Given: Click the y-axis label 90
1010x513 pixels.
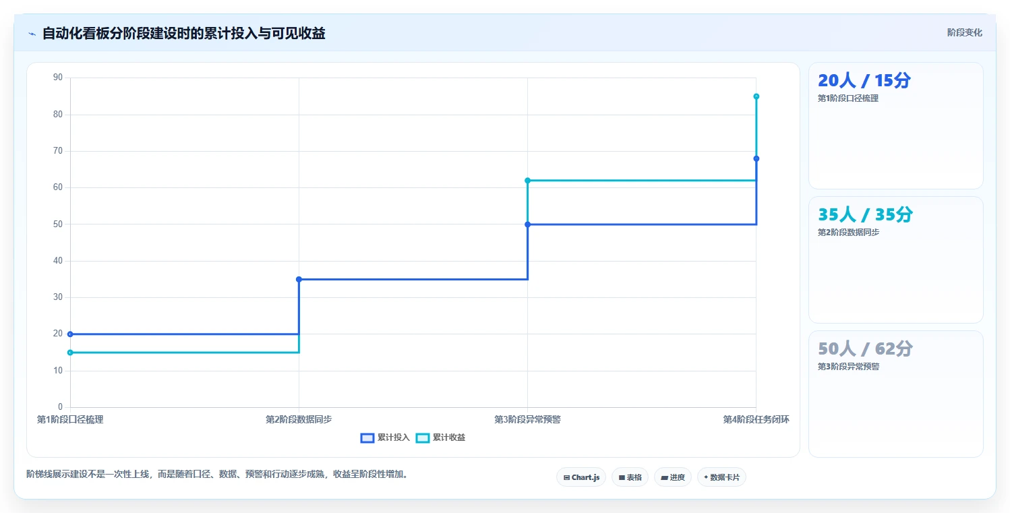Looking at the screenshot, I should pyautogui.click(x=58, y=78).
